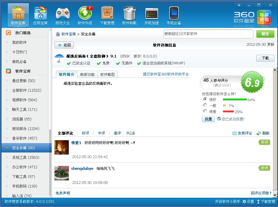Click the blue umbrella software icon
The height and width of the screenshot is (207, 278).
click(59, 58)
